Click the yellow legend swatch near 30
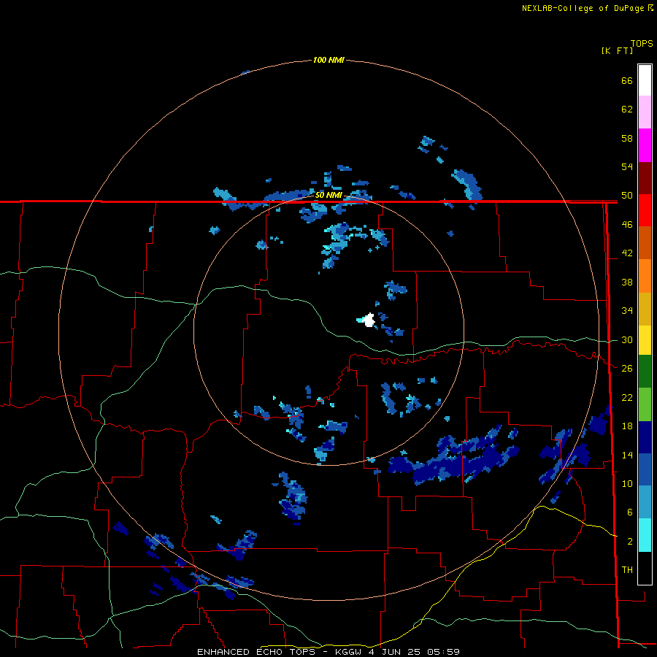 tap(645, 340)
